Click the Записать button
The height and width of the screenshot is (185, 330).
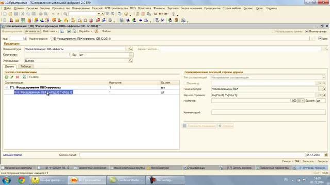(308, 161)
